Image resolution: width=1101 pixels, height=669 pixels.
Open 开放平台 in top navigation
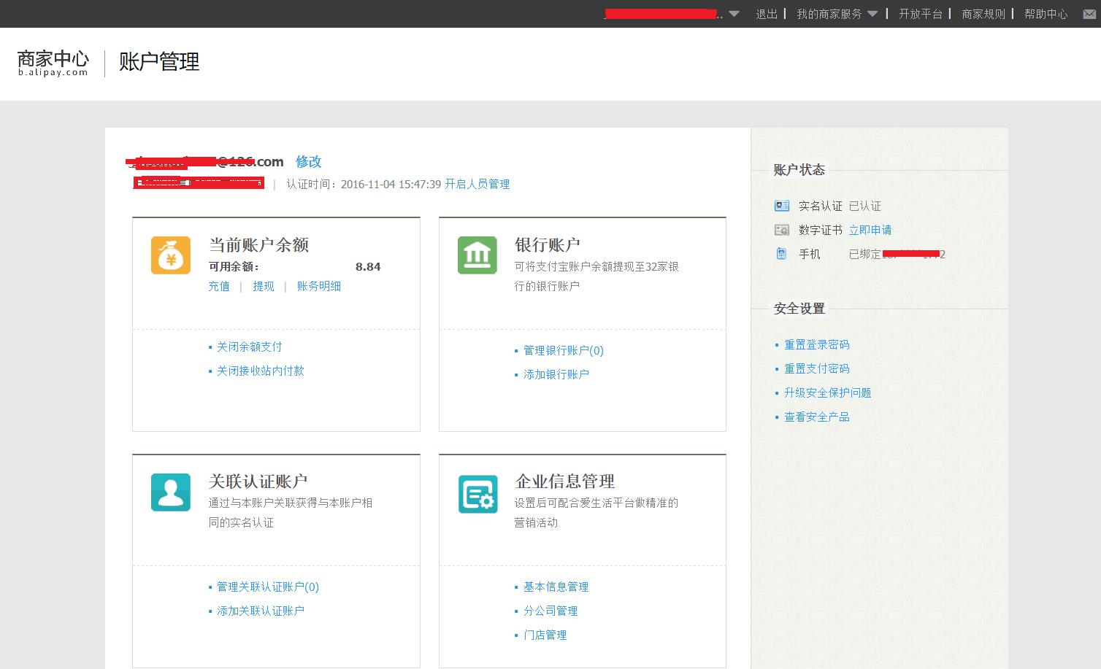click(x=920, y=14)
